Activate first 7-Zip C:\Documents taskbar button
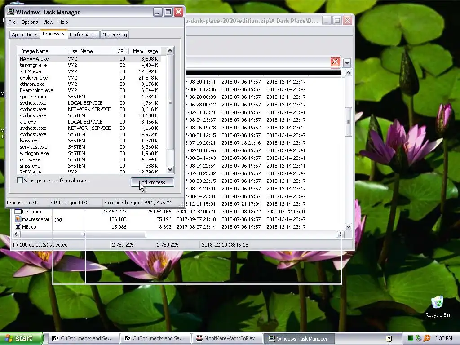 click(84, 338)
